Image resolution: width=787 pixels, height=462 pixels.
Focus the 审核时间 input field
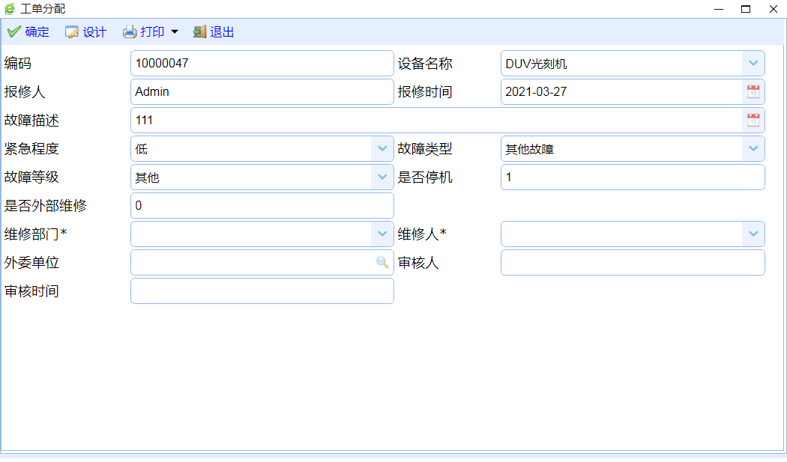[262, 291]
